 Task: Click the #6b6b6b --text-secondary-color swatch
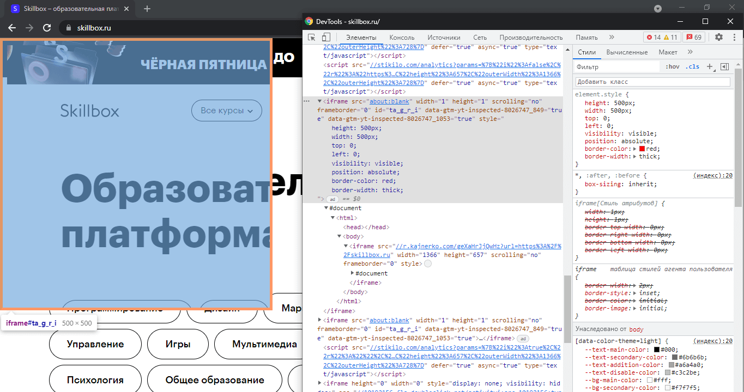pyautogui.click(x=675, y=357)
